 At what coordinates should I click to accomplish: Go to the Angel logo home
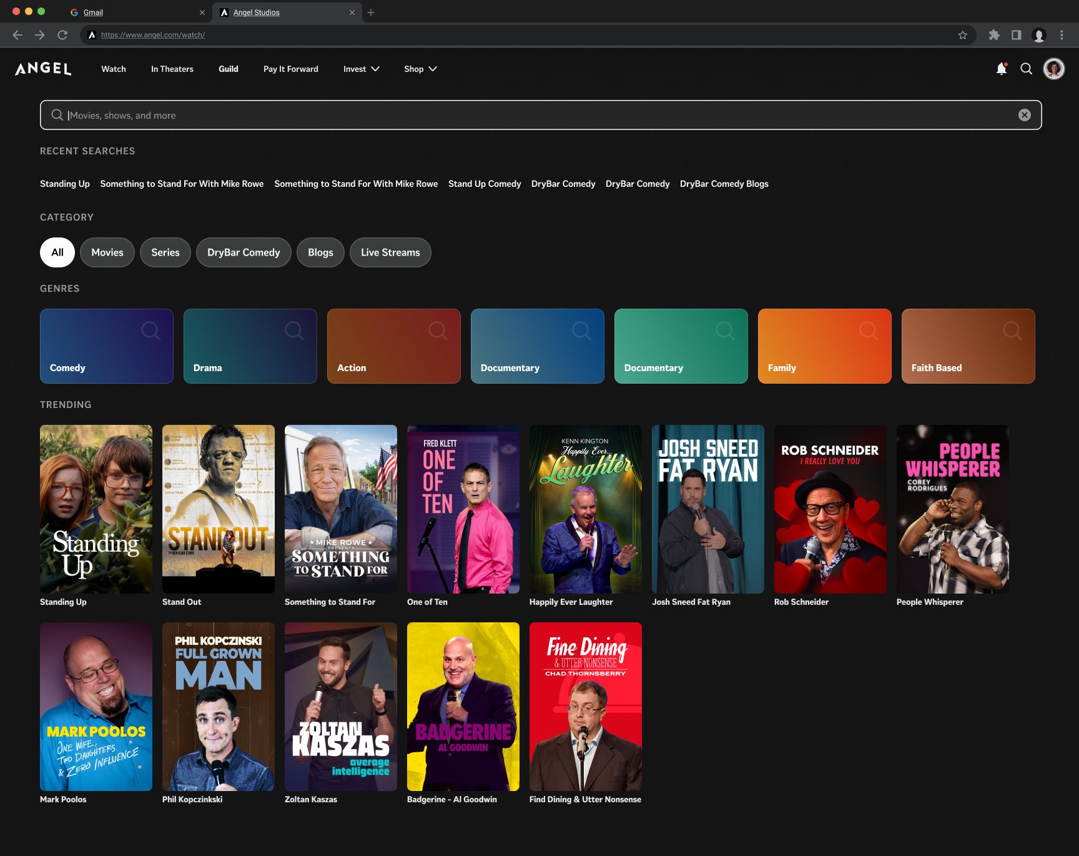click(x=43, y=69)
